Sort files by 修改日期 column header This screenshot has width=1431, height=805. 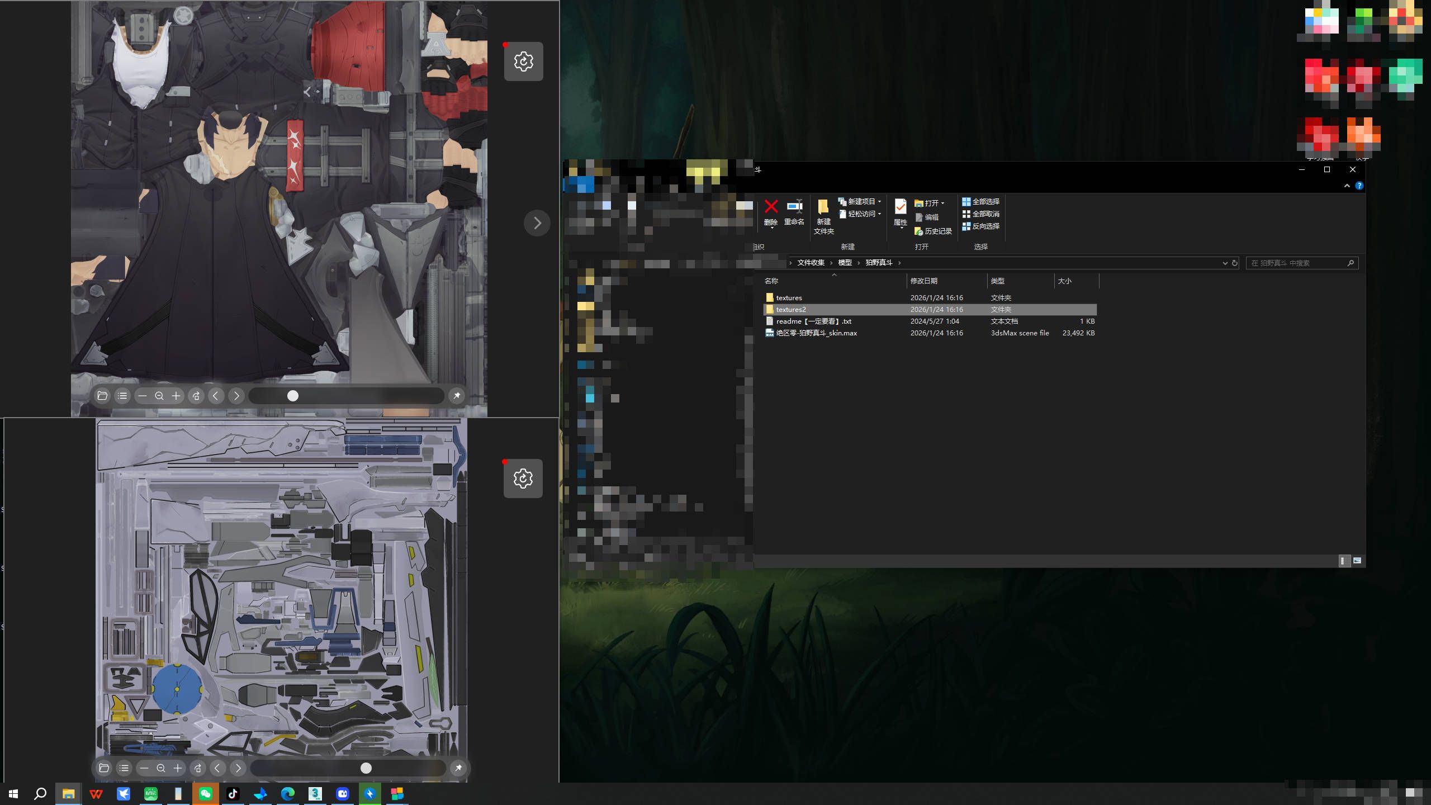(x=923, y=281)
